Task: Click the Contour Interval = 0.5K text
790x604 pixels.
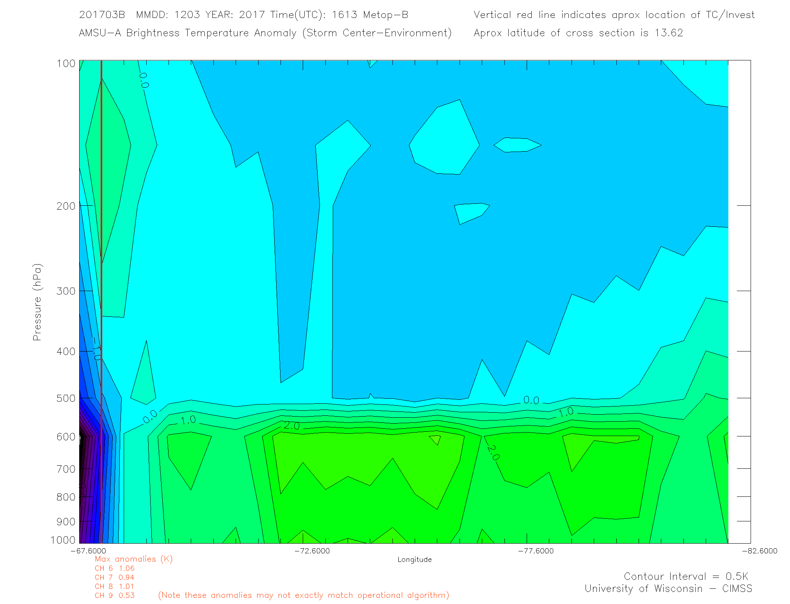Action: pyautogui.click(x=686, y=576)
